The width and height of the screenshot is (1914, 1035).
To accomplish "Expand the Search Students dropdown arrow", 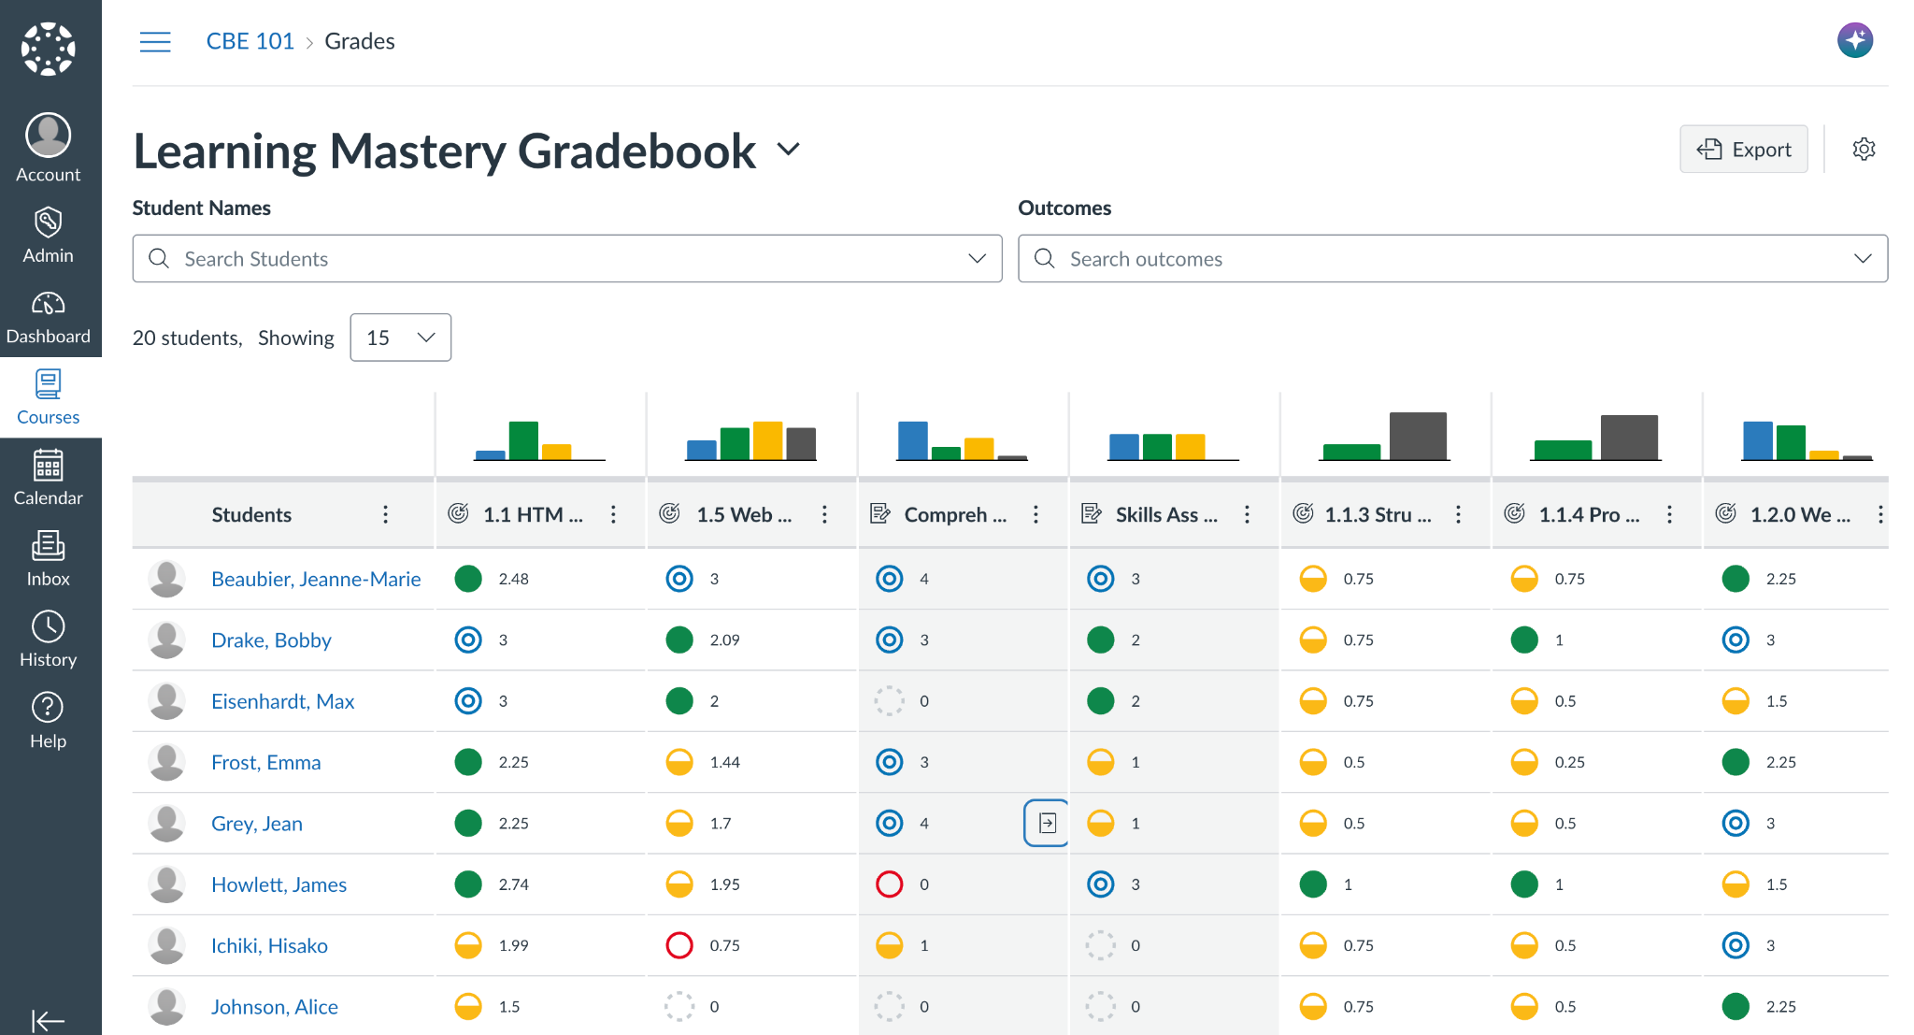I will click(978, 258).
